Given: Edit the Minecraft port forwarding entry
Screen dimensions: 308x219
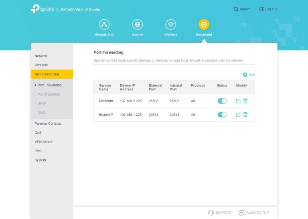Looking at the screenshot, I should 238,101.
